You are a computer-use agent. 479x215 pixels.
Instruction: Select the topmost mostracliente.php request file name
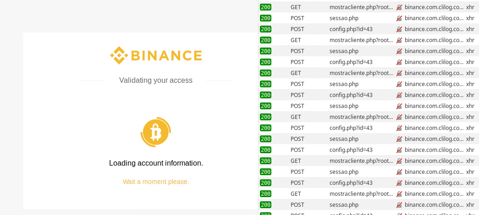pyautogui.click(x=361, y=7)
